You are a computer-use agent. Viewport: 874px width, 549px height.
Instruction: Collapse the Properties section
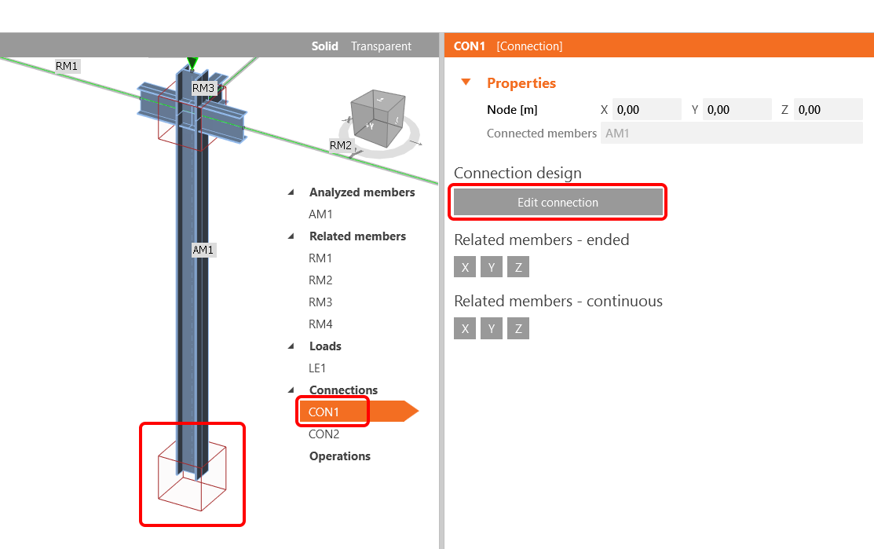(x=466, y=82)
